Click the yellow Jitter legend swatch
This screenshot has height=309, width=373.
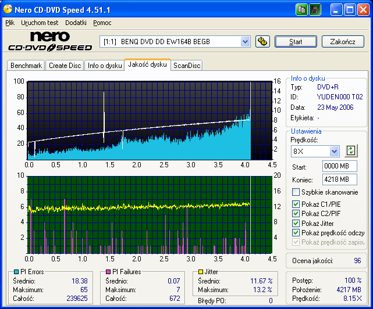[201, 271]
